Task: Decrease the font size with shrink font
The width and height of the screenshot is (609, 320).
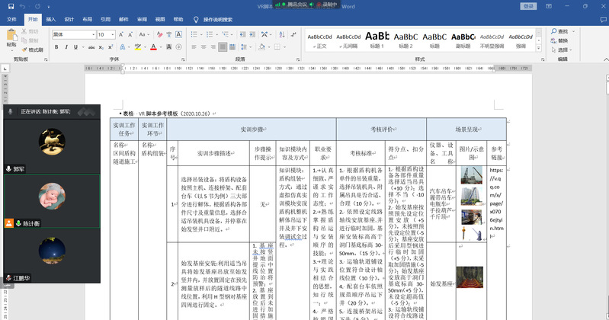Action: 130,34
